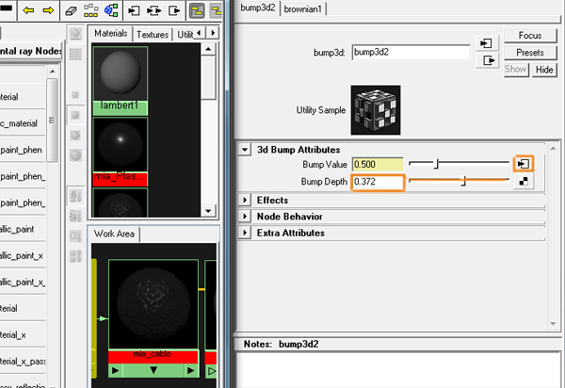Click the greyed Show button

(x=516, y=69)
